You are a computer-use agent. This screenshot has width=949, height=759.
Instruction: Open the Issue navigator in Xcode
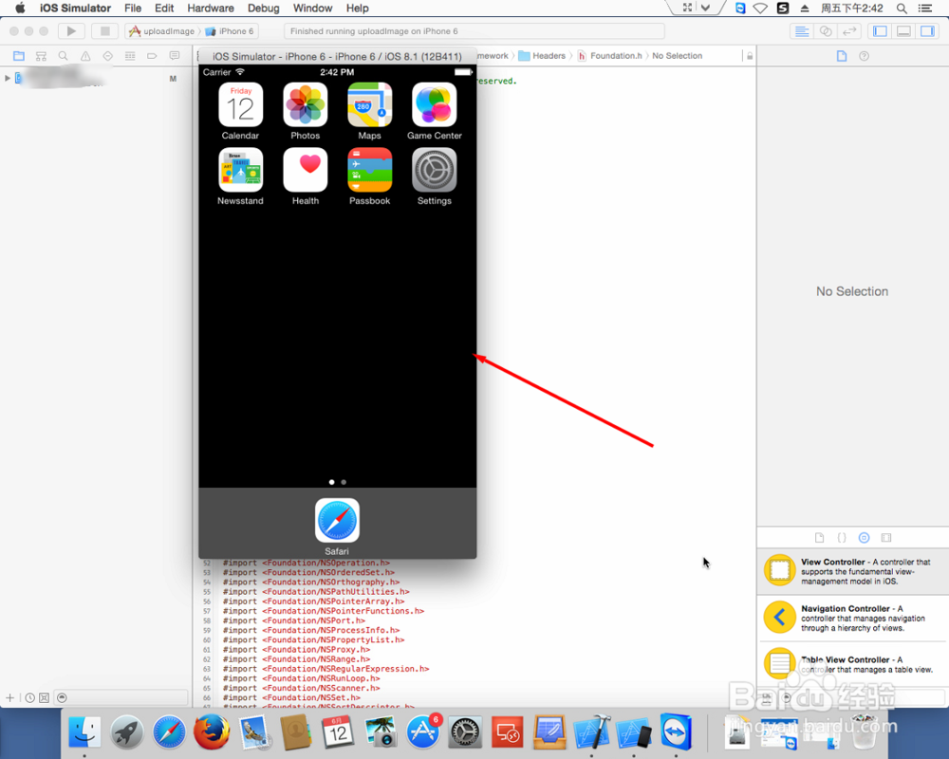[x=85, y=55]
